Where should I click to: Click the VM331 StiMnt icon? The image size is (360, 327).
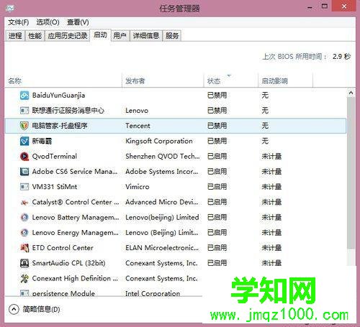pos(24,187)
